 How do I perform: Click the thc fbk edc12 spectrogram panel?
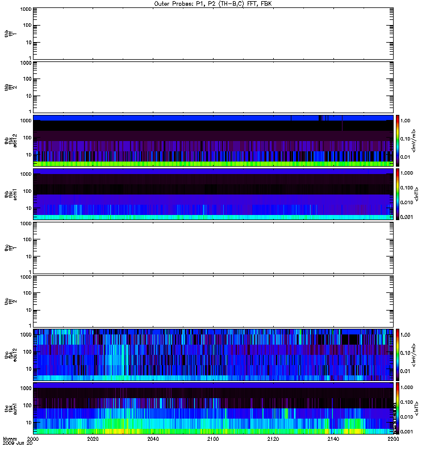(x=213, y=355)
